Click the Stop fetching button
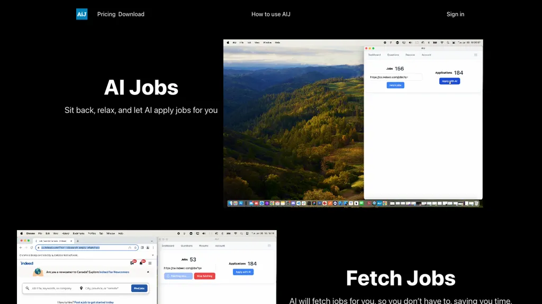The width and height of the screenshot is (542, 304). tap(204, 276)
